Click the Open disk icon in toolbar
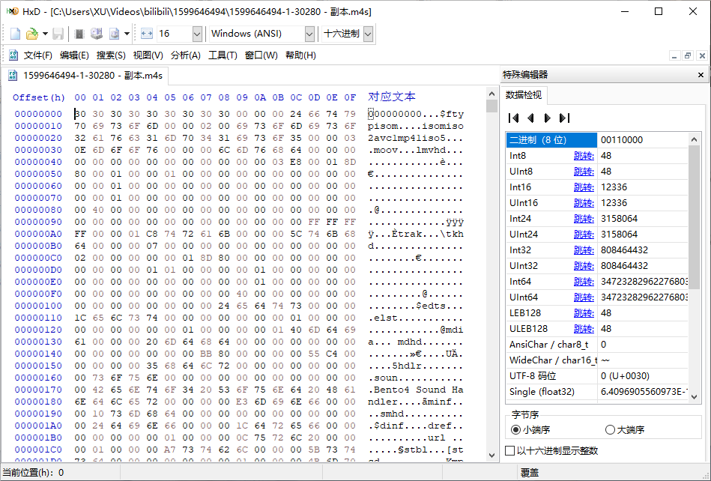 tap(97, 34)
